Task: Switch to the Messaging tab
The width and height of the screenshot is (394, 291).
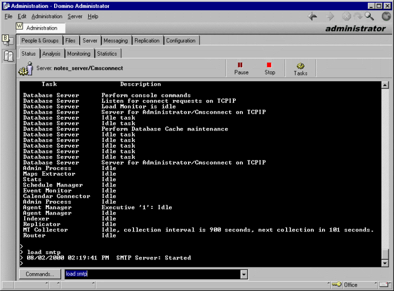Action: (x=116, y=40)
